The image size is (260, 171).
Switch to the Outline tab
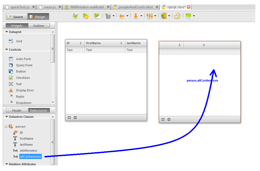pos(38,26)
